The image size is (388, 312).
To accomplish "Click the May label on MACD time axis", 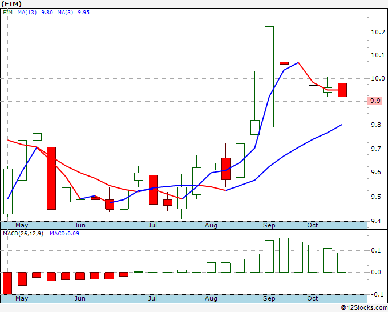I will [22, 298].
